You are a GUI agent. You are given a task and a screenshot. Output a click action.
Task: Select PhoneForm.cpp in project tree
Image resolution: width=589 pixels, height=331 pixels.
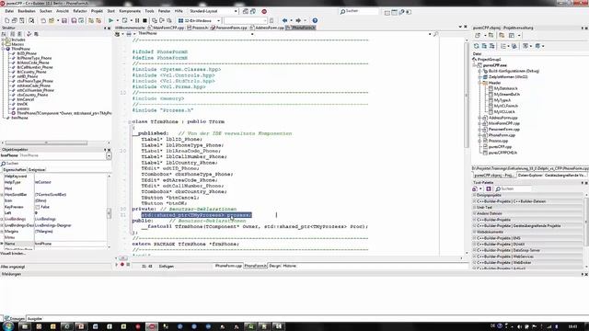pyautogui.click(x=502, y=135)
